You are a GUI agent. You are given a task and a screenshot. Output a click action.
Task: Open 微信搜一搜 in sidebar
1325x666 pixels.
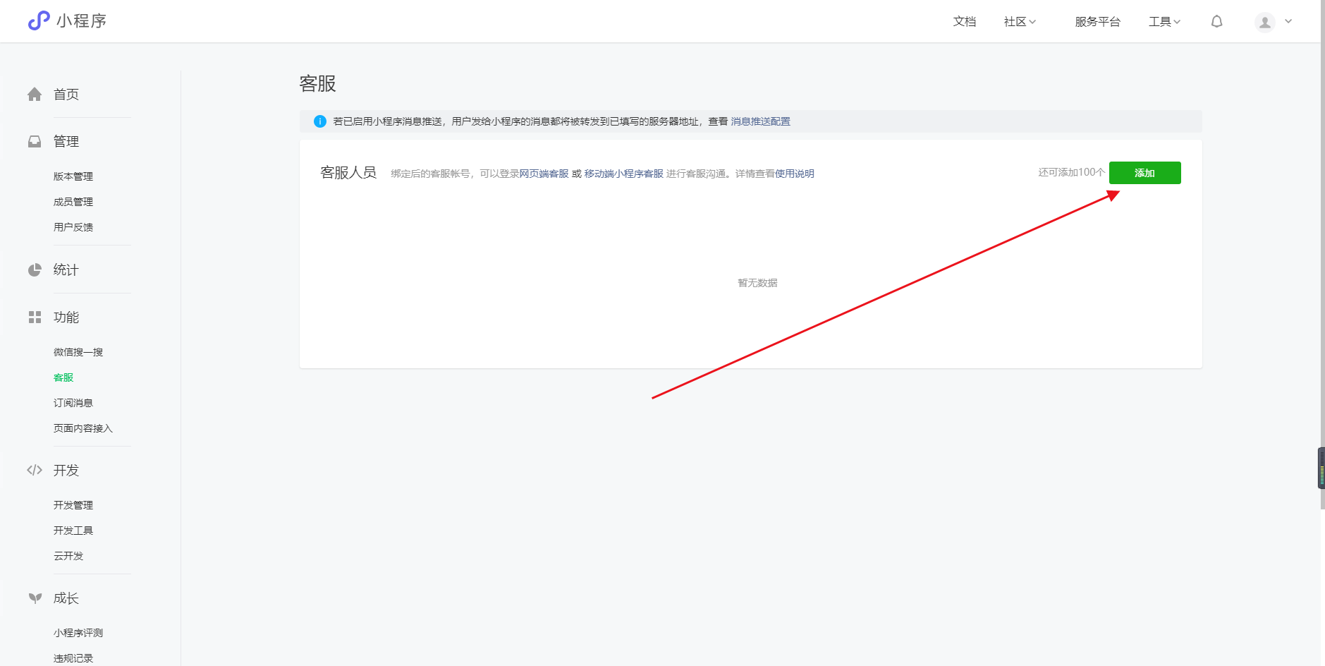click(x=78, y=352)
